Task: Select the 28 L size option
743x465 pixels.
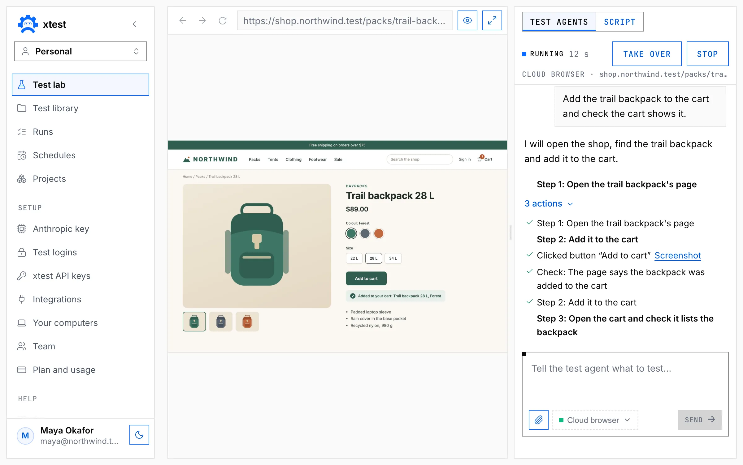Action: pos(373,258)
